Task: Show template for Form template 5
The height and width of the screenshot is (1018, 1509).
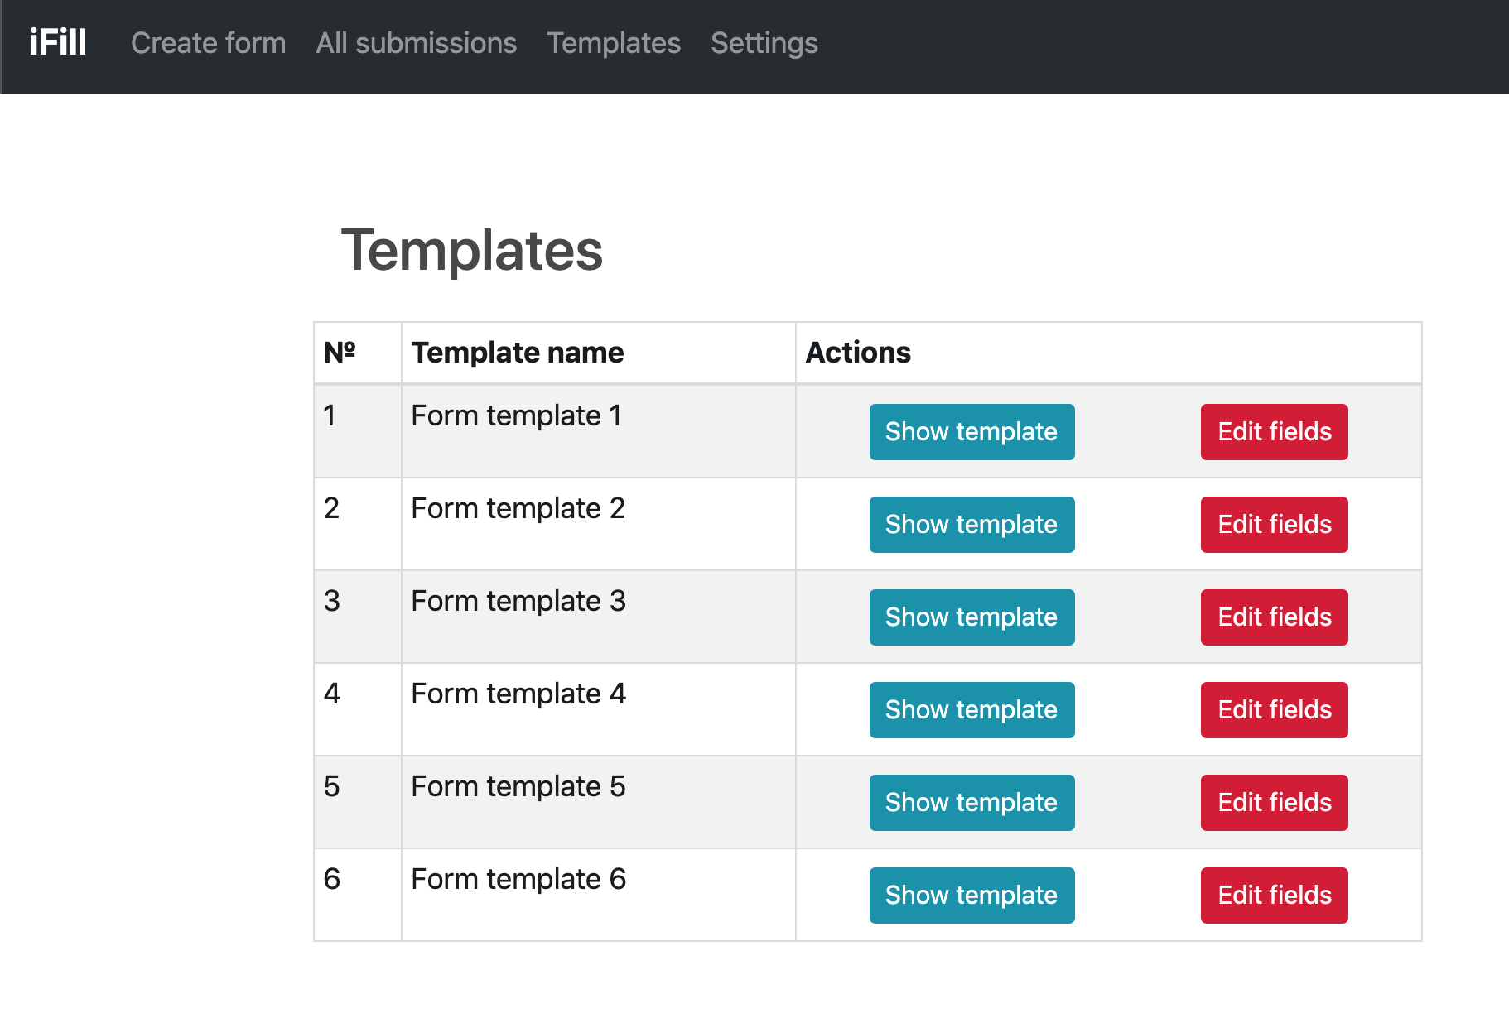Action: [x=971, y=803]
